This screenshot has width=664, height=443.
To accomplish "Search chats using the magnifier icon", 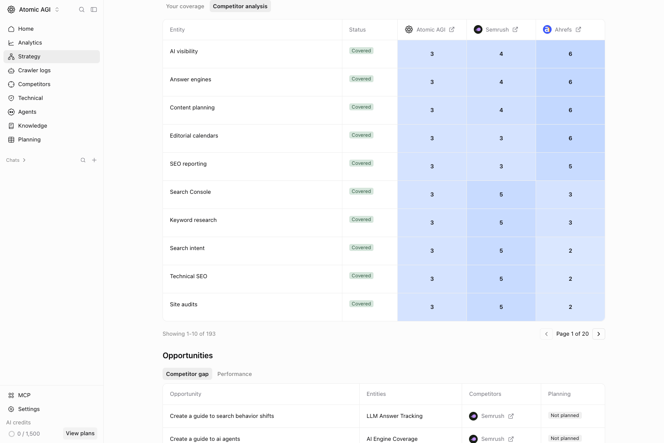I will coord(83,160).
